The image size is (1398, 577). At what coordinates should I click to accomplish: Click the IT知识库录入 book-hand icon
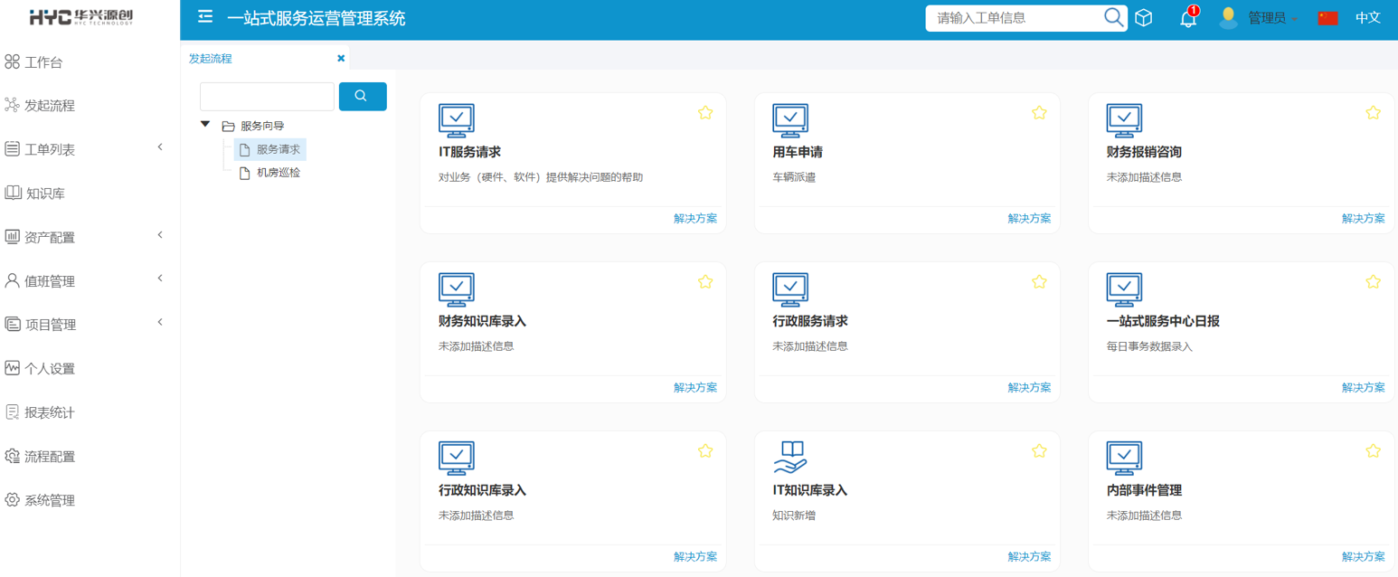point(790,458)
